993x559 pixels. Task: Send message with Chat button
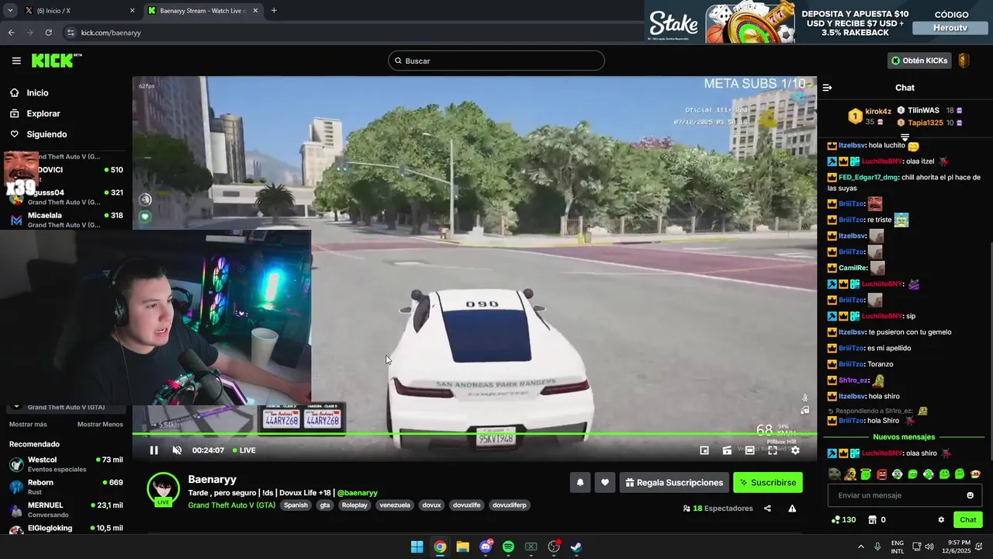(x=968, y=520)
